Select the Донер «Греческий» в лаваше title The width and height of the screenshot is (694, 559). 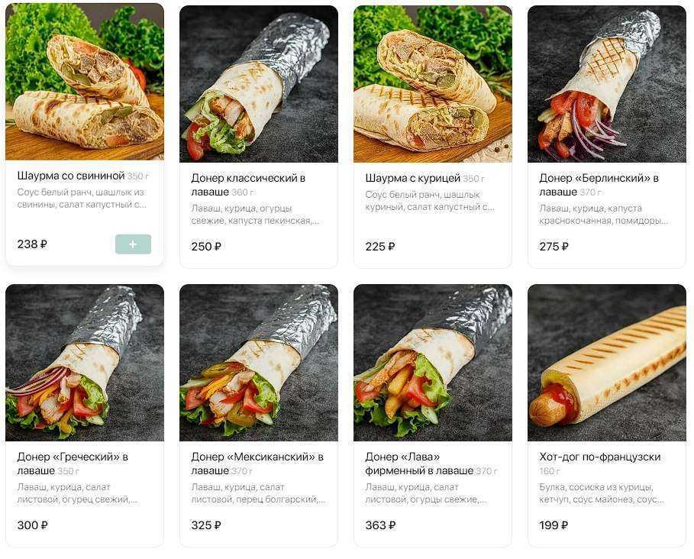click(x=73, y=464)
